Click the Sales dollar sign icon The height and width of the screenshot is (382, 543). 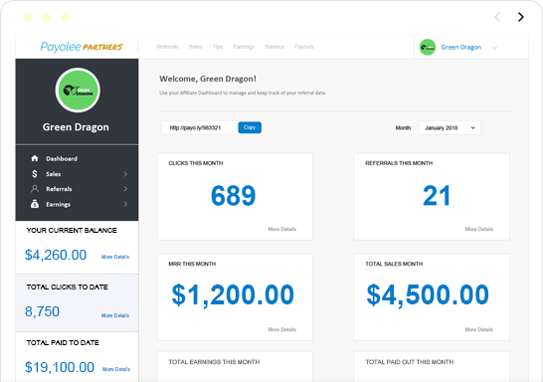pyautogui.click(x=35, y=173)
